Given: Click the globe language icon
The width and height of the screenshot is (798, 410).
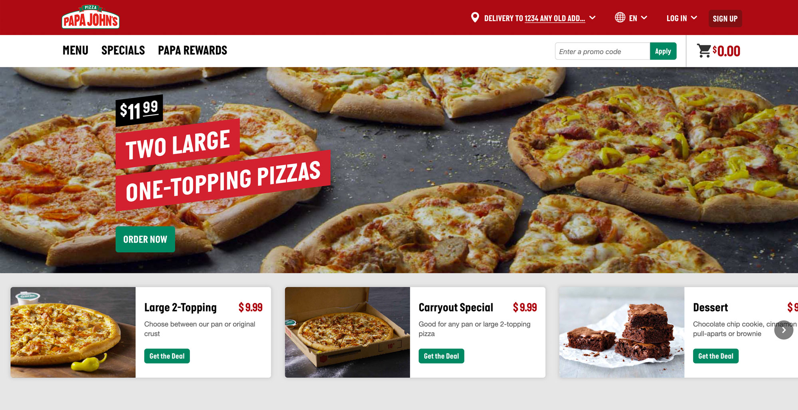Looking at the screenshot, I should (x=620, y=18).
